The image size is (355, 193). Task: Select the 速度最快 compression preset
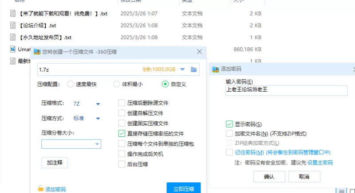click(x=71, y=84)
